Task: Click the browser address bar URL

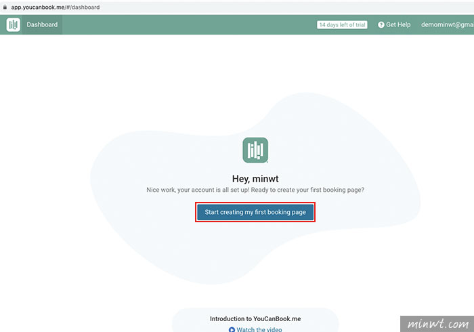Action: pyautogui.click(x=56, y=7)
